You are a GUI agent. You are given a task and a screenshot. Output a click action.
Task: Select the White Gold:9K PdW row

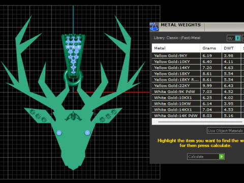(x=198, y=91)
